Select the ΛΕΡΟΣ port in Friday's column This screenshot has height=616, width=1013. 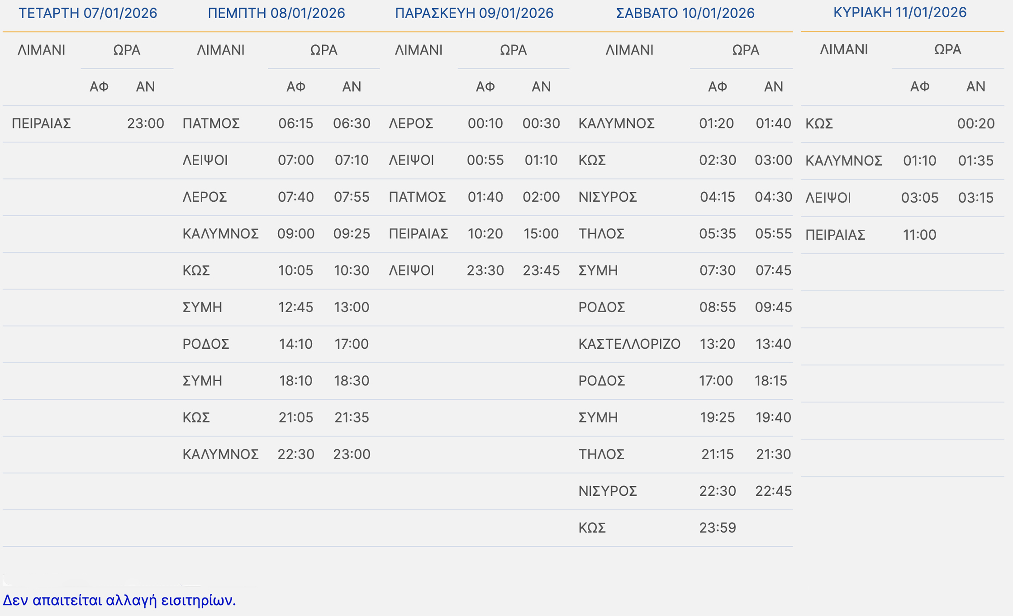pos(411,123)
